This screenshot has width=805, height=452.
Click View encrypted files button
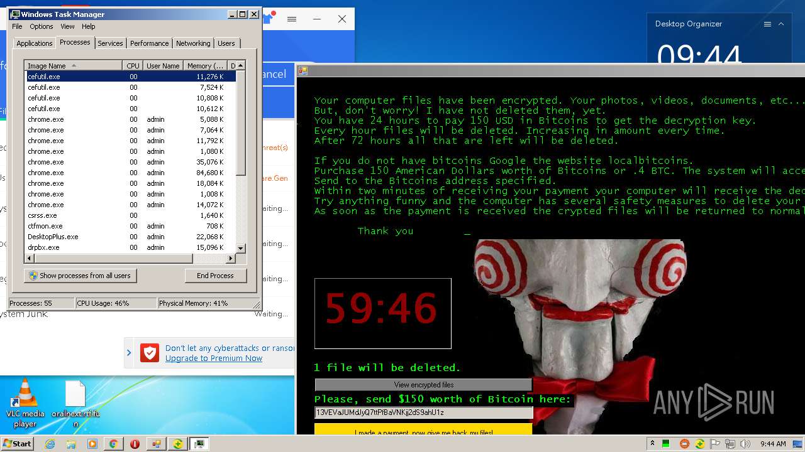pyautogui.click(x=423, y=385)
